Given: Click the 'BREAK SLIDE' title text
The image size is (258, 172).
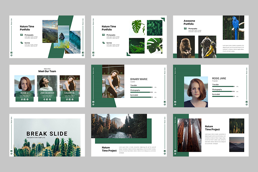Looking at the screenshot, I should pyautogui.click(x=47, y=134).
